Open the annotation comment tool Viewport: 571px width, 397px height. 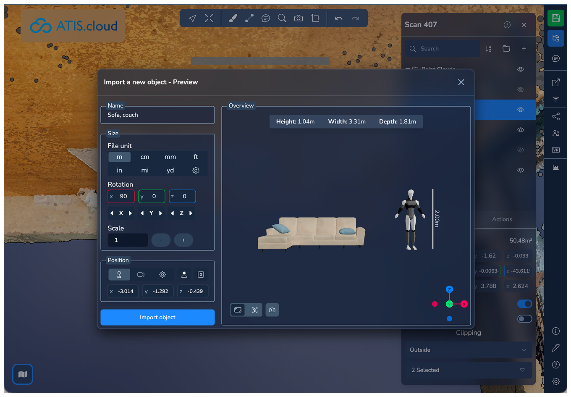tap(266, 18)
